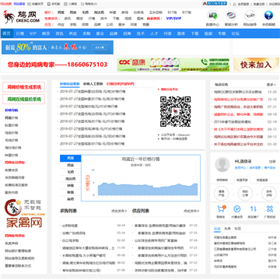The height and width of the screenshot is (280, 280).
Task: Select the 麻鸡 chart tab
Action: coord(71,199)
